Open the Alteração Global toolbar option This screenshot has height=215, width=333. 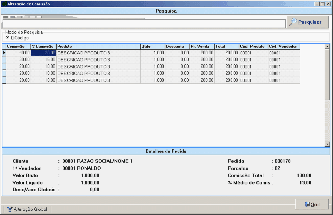tap(27, 209)
